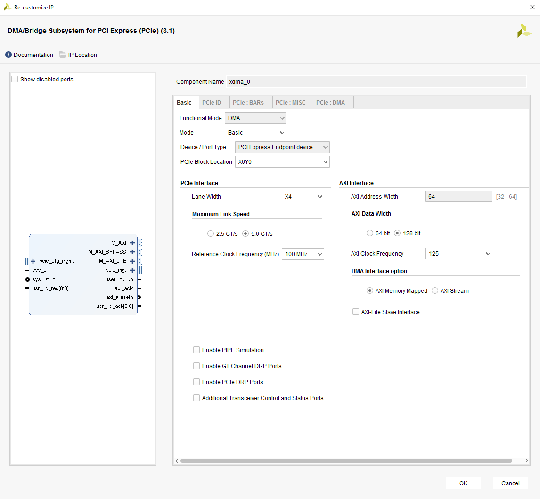Enable the AXI-Lite Slave Interface checkbox

point(356,312)
